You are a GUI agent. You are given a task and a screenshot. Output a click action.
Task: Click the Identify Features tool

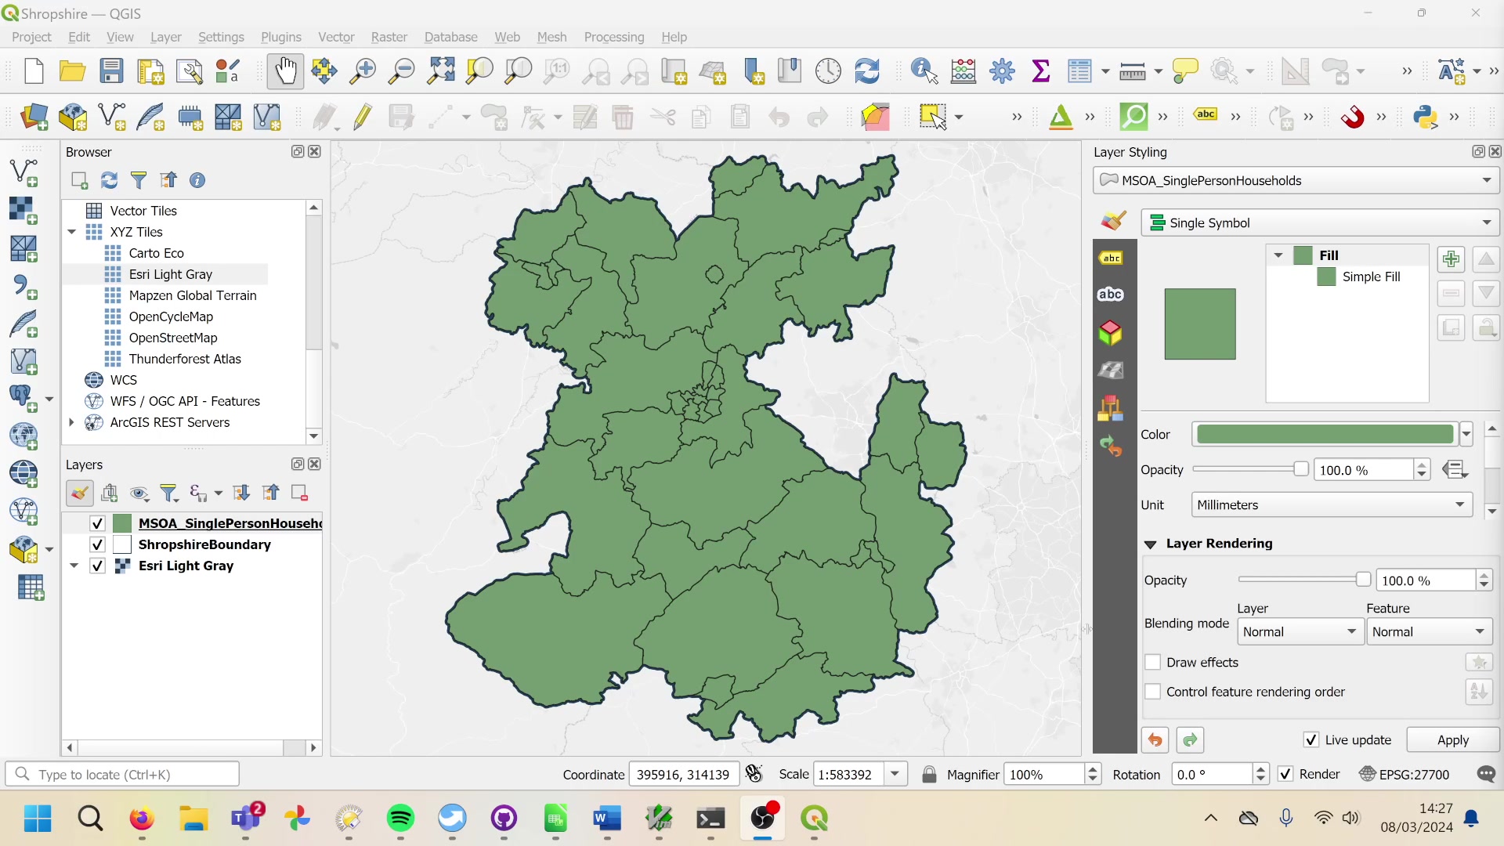923,70
